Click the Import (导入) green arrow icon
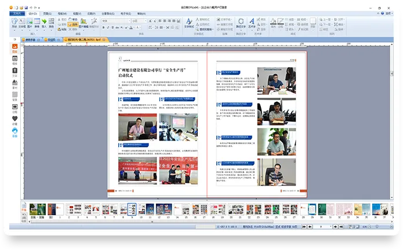Viewport: 403px width, 250px height. [x=44, y=23]
